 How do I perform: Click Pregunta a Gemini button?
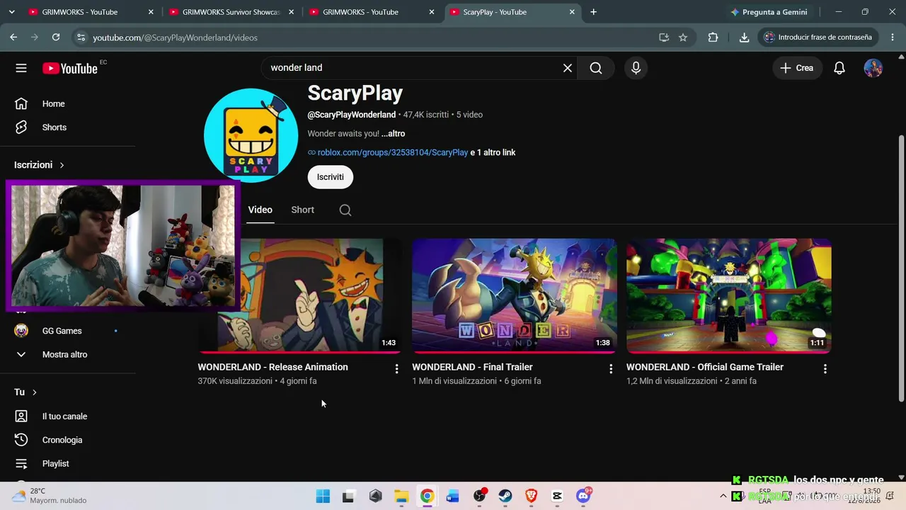click(769, 12)
